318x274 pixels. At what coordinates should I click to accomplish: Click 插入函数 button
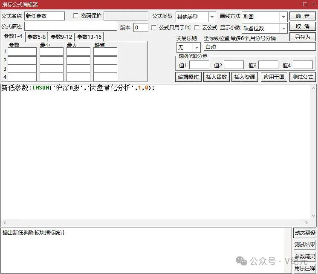(x=217, y=77)
